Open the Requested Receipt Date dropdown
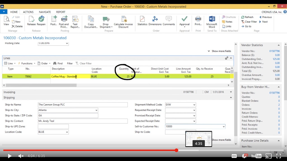Image resolution: width=287 pixels, height=161 pixels. (x=194, y=110)
